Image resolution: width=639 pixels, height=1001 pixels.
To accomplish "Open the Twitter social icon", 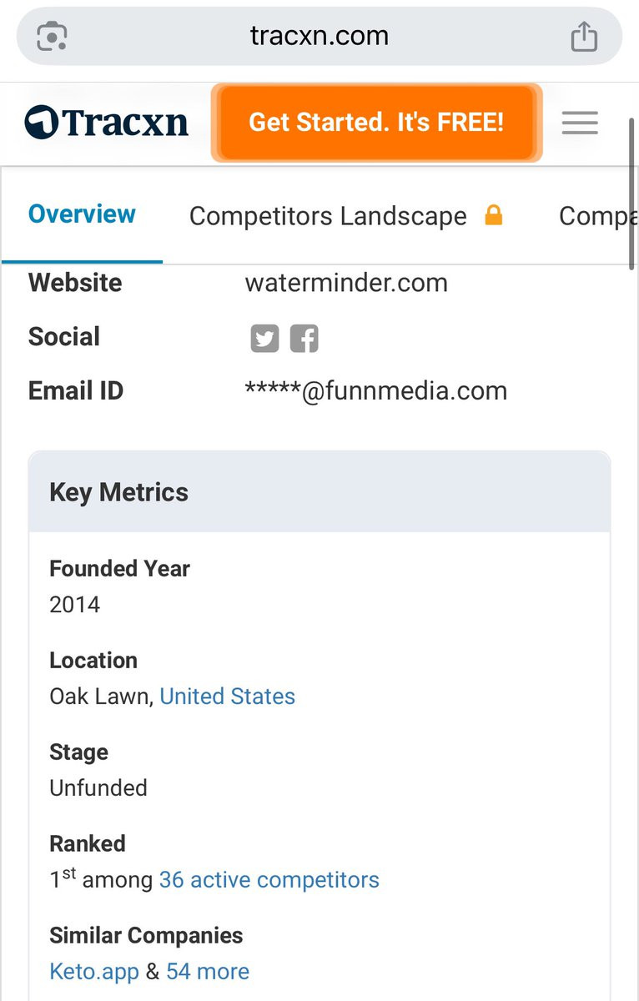I will 264,339.
